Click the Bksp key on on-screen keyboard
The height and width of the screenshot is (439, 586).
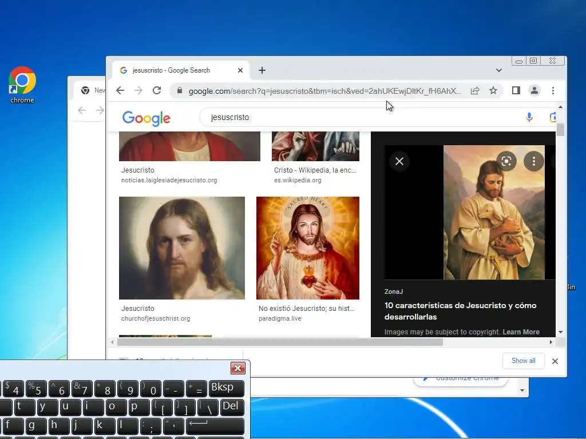point(226,388)
